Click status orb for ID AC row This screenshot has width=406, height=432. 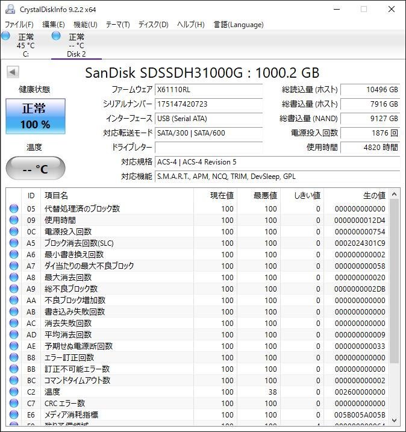(x=14, y=323)
